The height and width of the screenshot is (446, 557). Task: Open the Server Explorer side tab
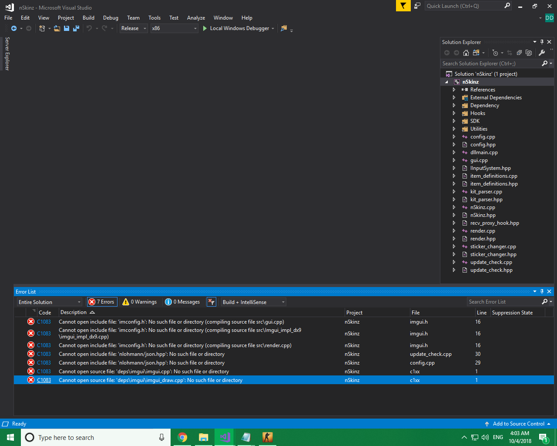pyautogui.click(x=7, y=54)
